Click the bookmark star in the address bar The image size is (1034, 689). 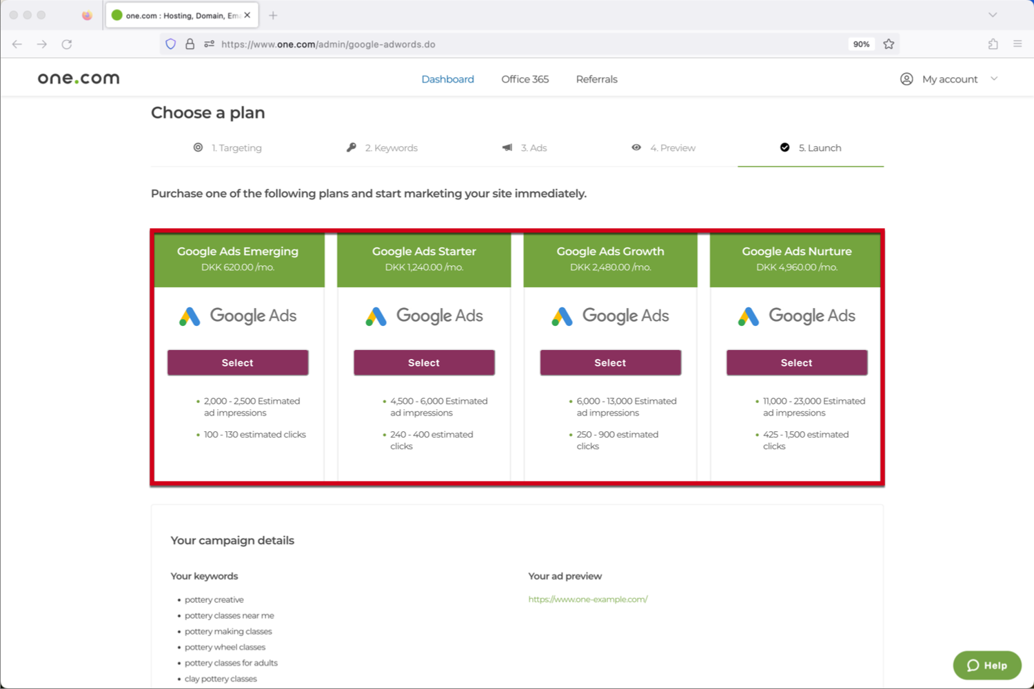[x=889, y=43]
